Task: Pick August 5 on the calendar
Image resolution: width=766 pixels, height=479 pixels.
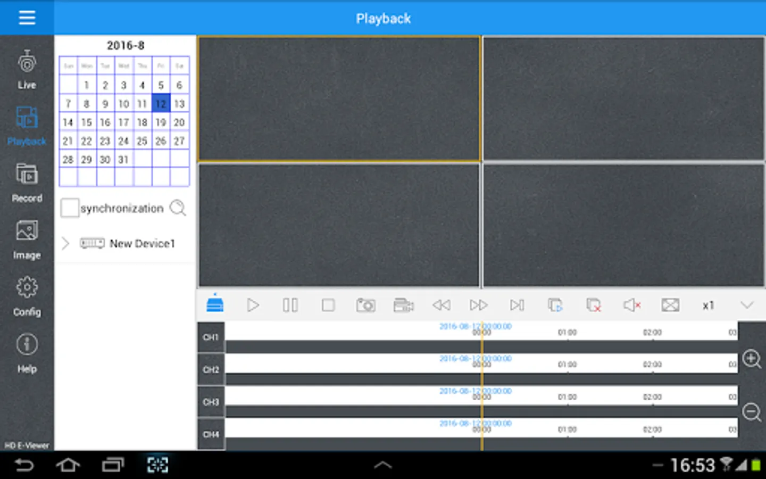Action: [x=161, y=85]
